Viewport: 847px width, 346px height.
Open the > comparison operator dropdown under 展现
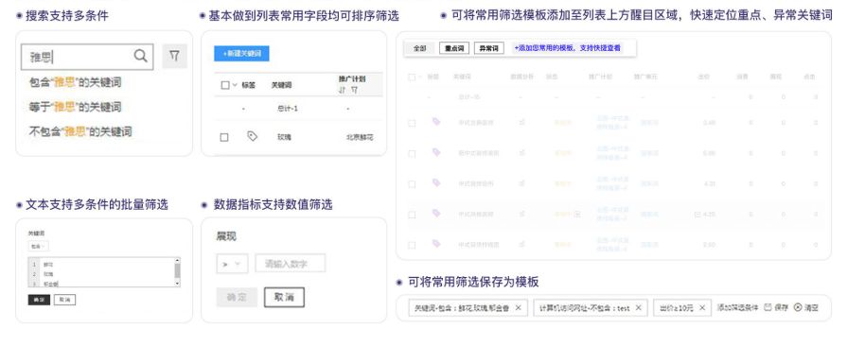pyautogui.click(x=232, y=264)
